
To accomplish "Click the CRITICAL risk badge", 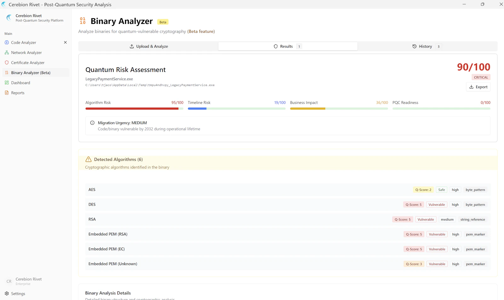I will (x=481, y=77).
